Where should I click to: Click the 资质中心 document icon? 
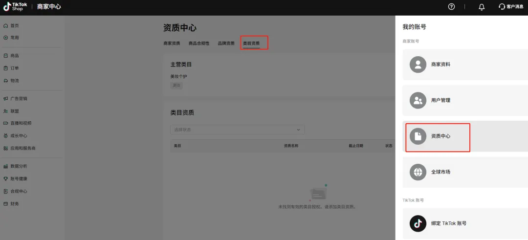click(x=418, y=136)
